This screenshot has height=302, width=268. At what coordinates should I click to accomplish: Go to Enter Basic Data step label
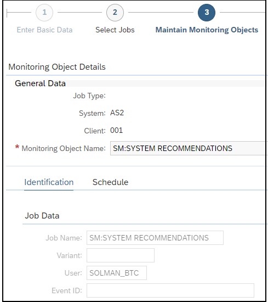44,30
